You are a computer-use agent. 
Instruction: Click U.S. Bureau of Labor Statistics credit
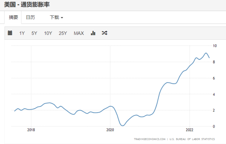click(x=192, y=139)
